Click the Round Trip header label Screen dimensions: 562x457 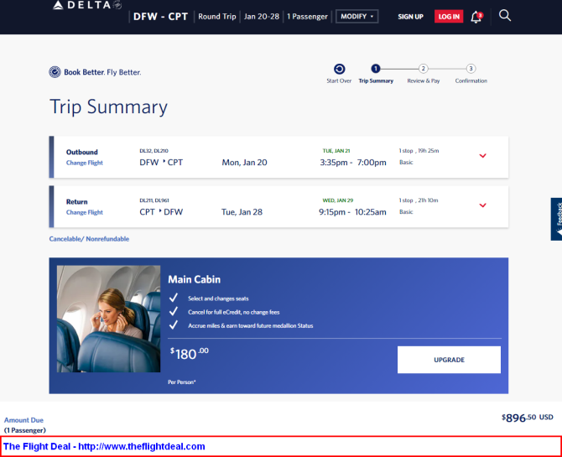point(217,17)
